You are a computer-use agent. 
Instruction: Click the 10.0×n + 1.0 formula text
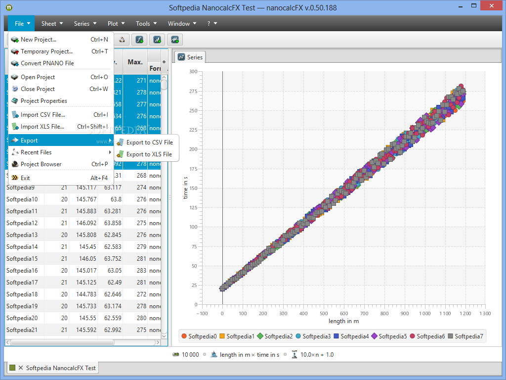(x=317, y=354)
